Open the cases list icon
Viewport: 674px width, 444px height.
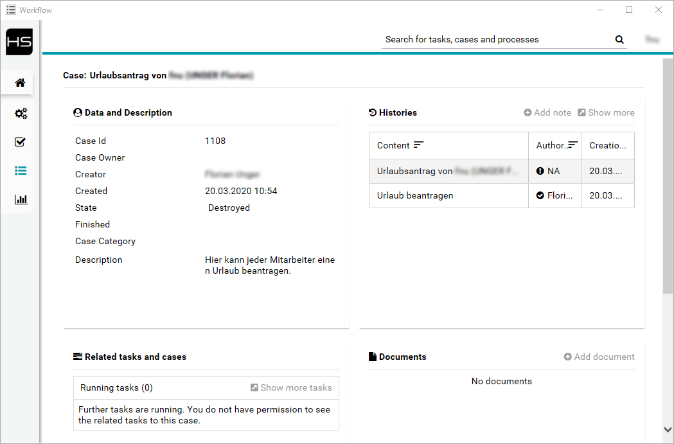pos(21,171)
